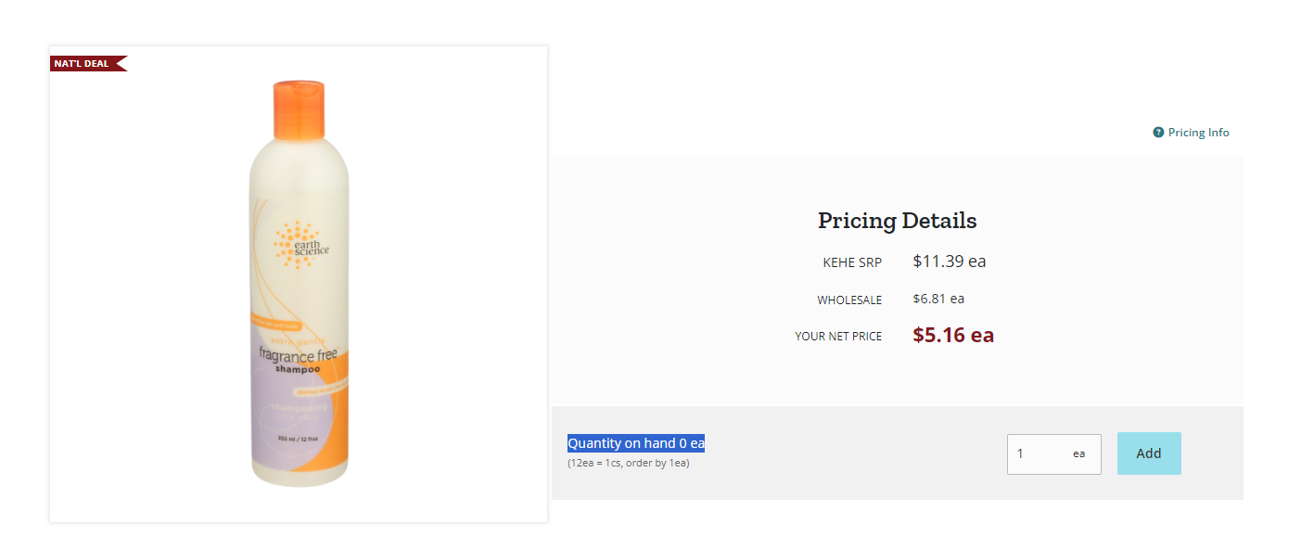Click the '12ea = 1cs, order by 1ea' note

click(629, 463)
